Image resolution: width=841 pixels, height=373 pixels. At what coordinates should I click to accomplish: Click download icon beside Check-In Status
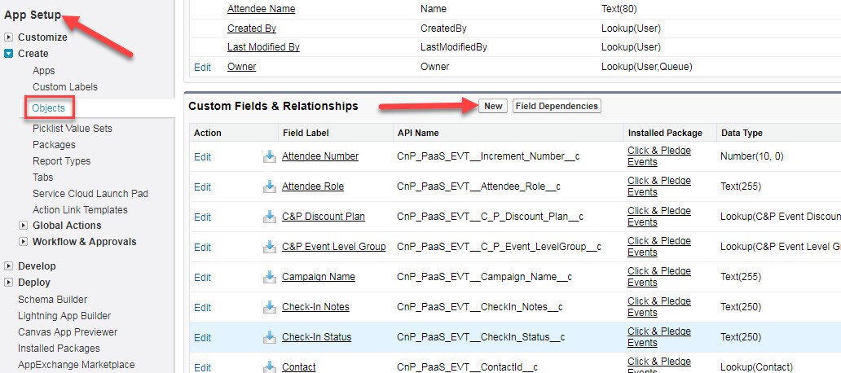(269, 337)
